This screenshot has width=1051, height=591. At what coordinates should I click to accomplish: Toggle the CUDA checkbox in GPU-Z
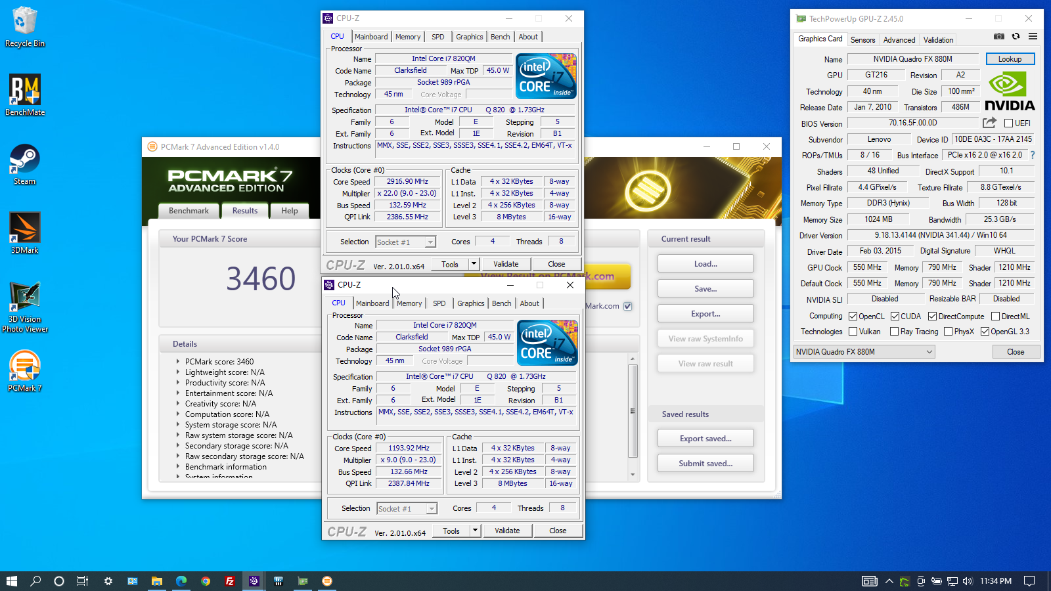895,317
